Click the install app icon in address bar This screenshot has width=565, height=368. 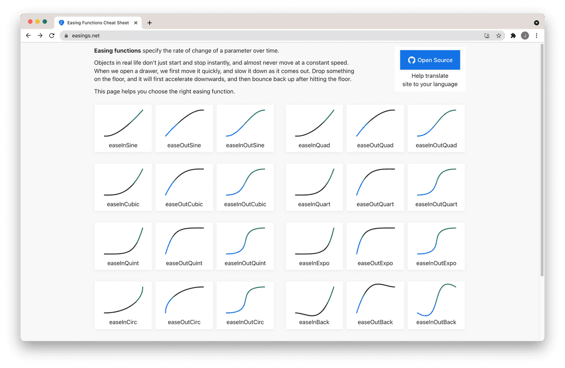(487, 36)
